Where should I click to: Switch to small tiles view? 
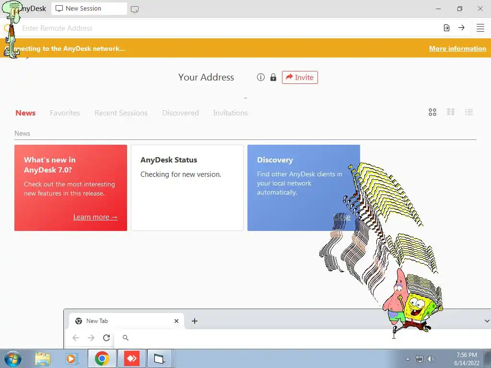[x=451, y=112]
